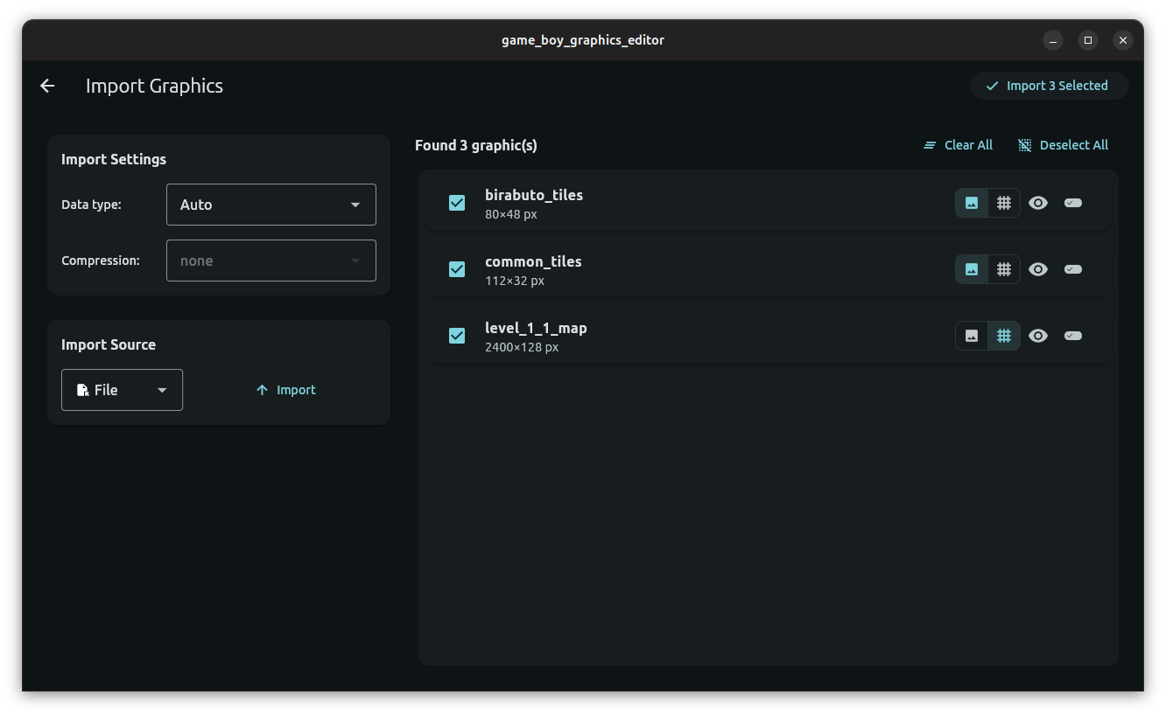
Task: Set level_1_1_map to grid map type
Action: pos(1004,336)
